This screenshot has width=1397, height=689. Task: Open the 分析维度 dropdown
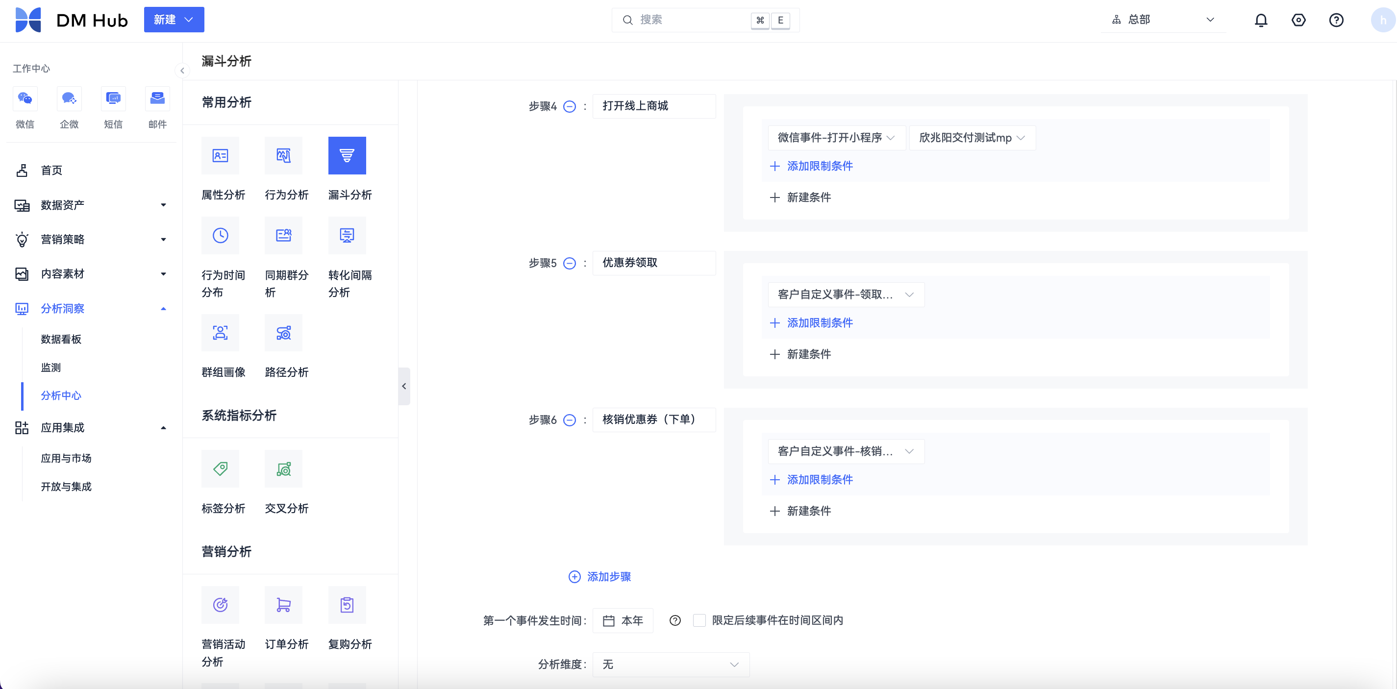[x=670, y=664]
